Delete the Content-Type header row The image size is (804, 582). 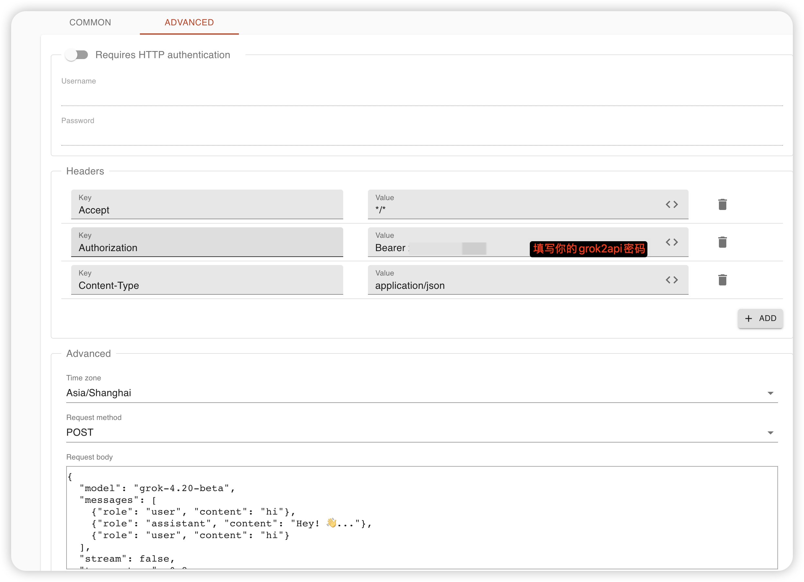click(x=722, y=280)
